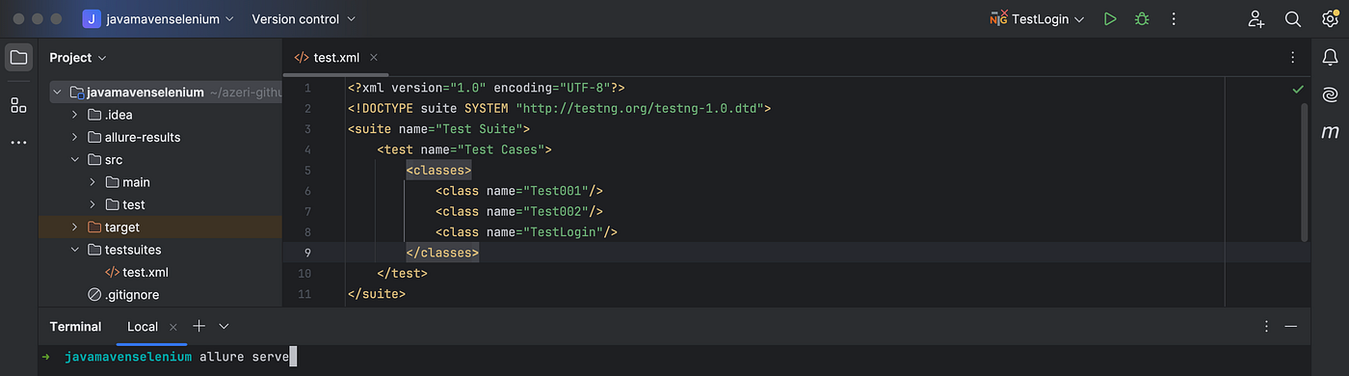Expand the allure-results folder
The width and height of the screenshot is (1349, 376).
(75, 137)
